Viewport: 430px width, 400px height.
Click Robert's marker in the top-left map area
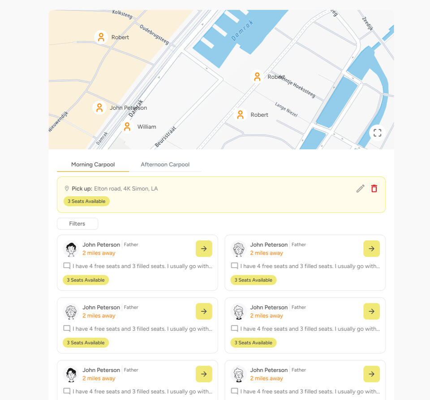101,37
